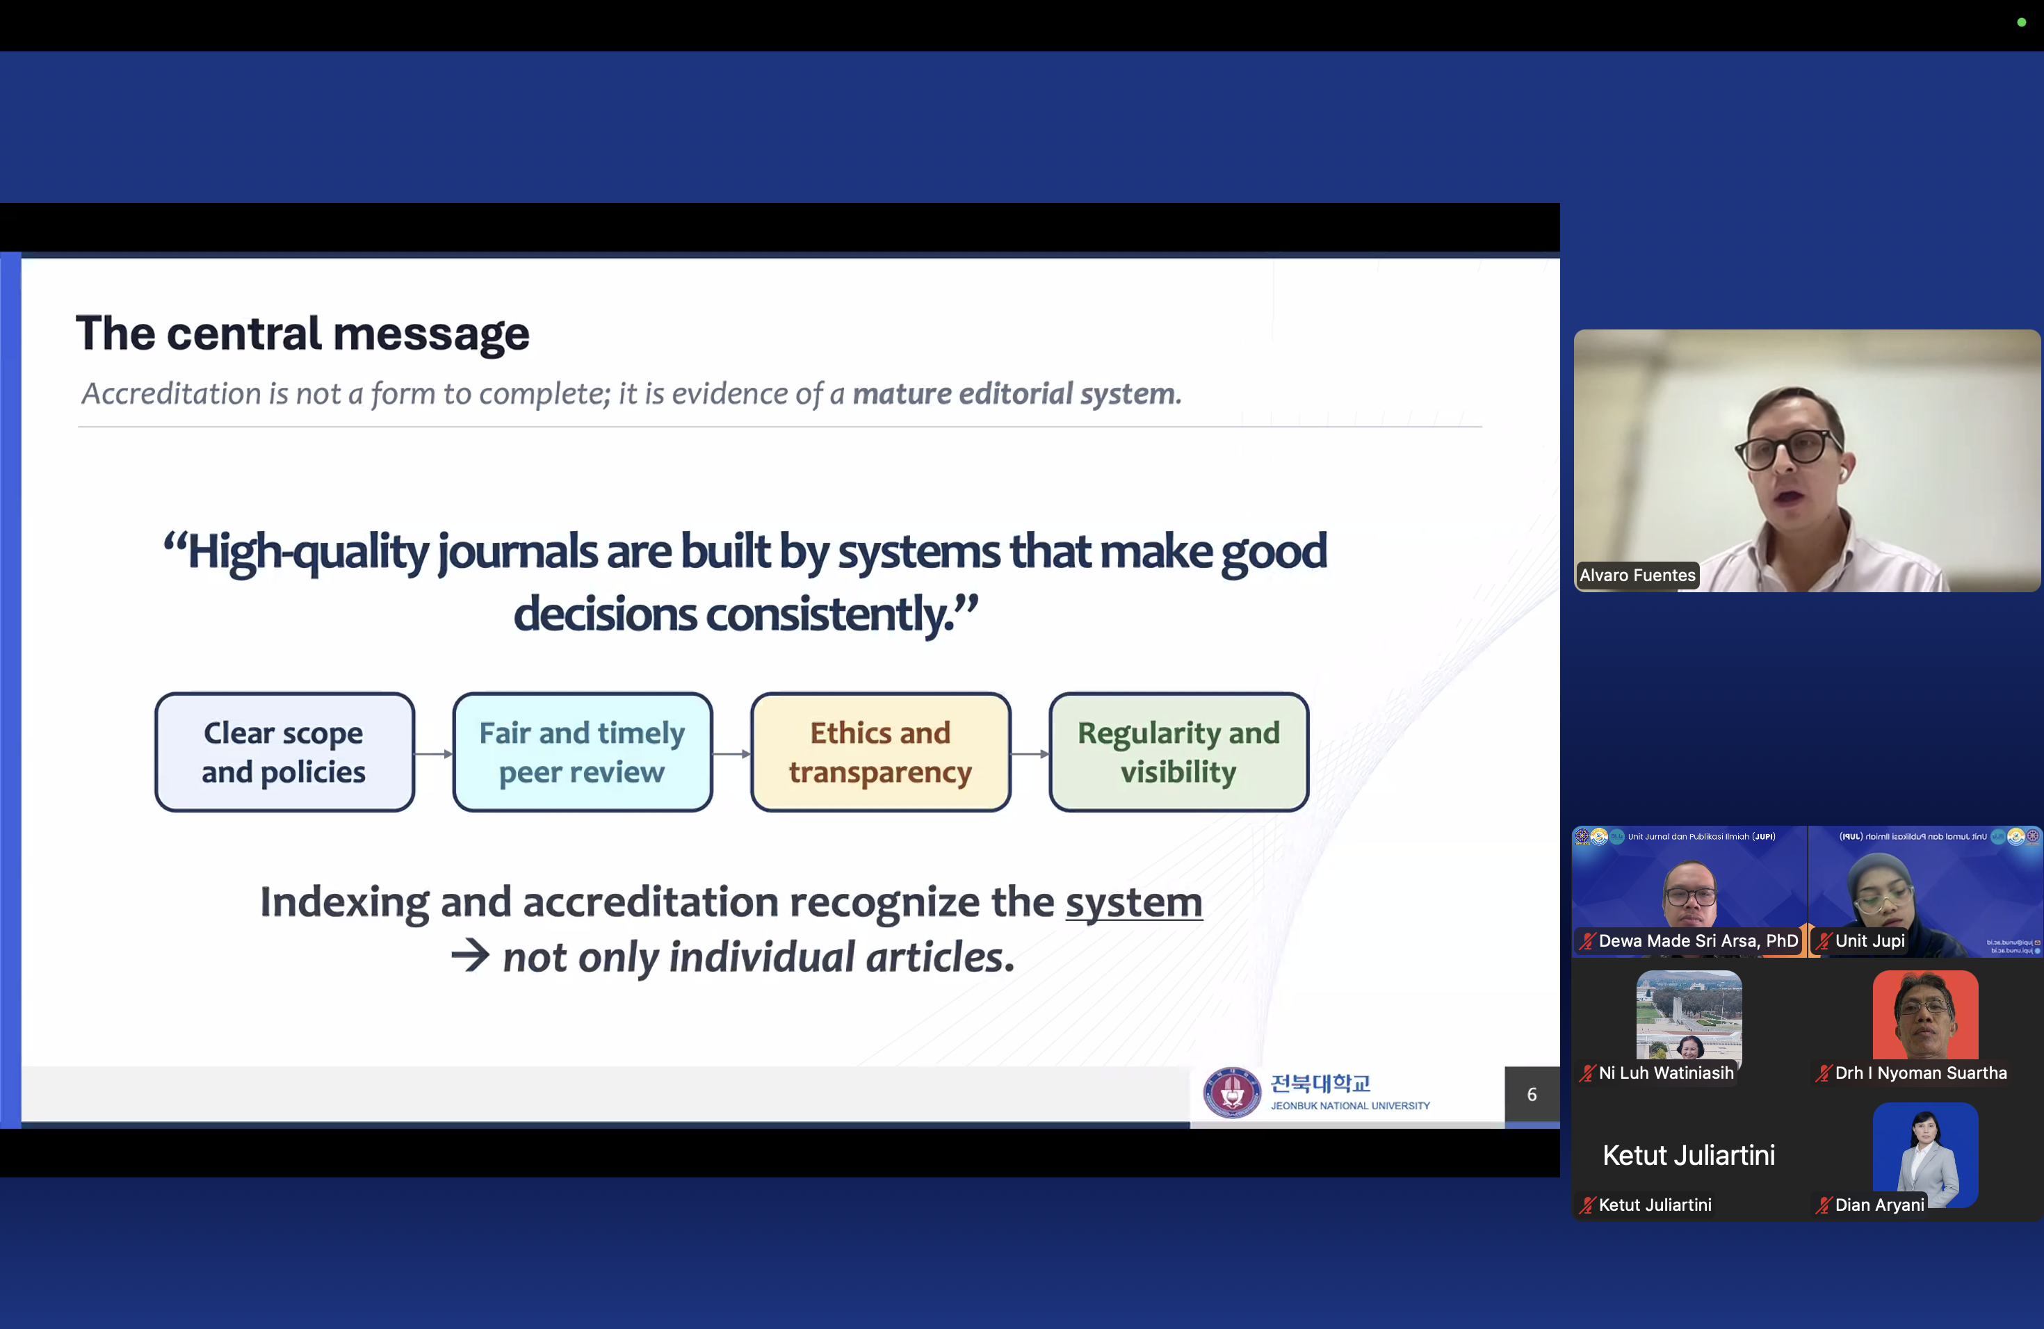Viewport: 2044px width, 1329px height.
Task: Select Alvaro Fuentes speaker video tile
Action: point(1806,461)
